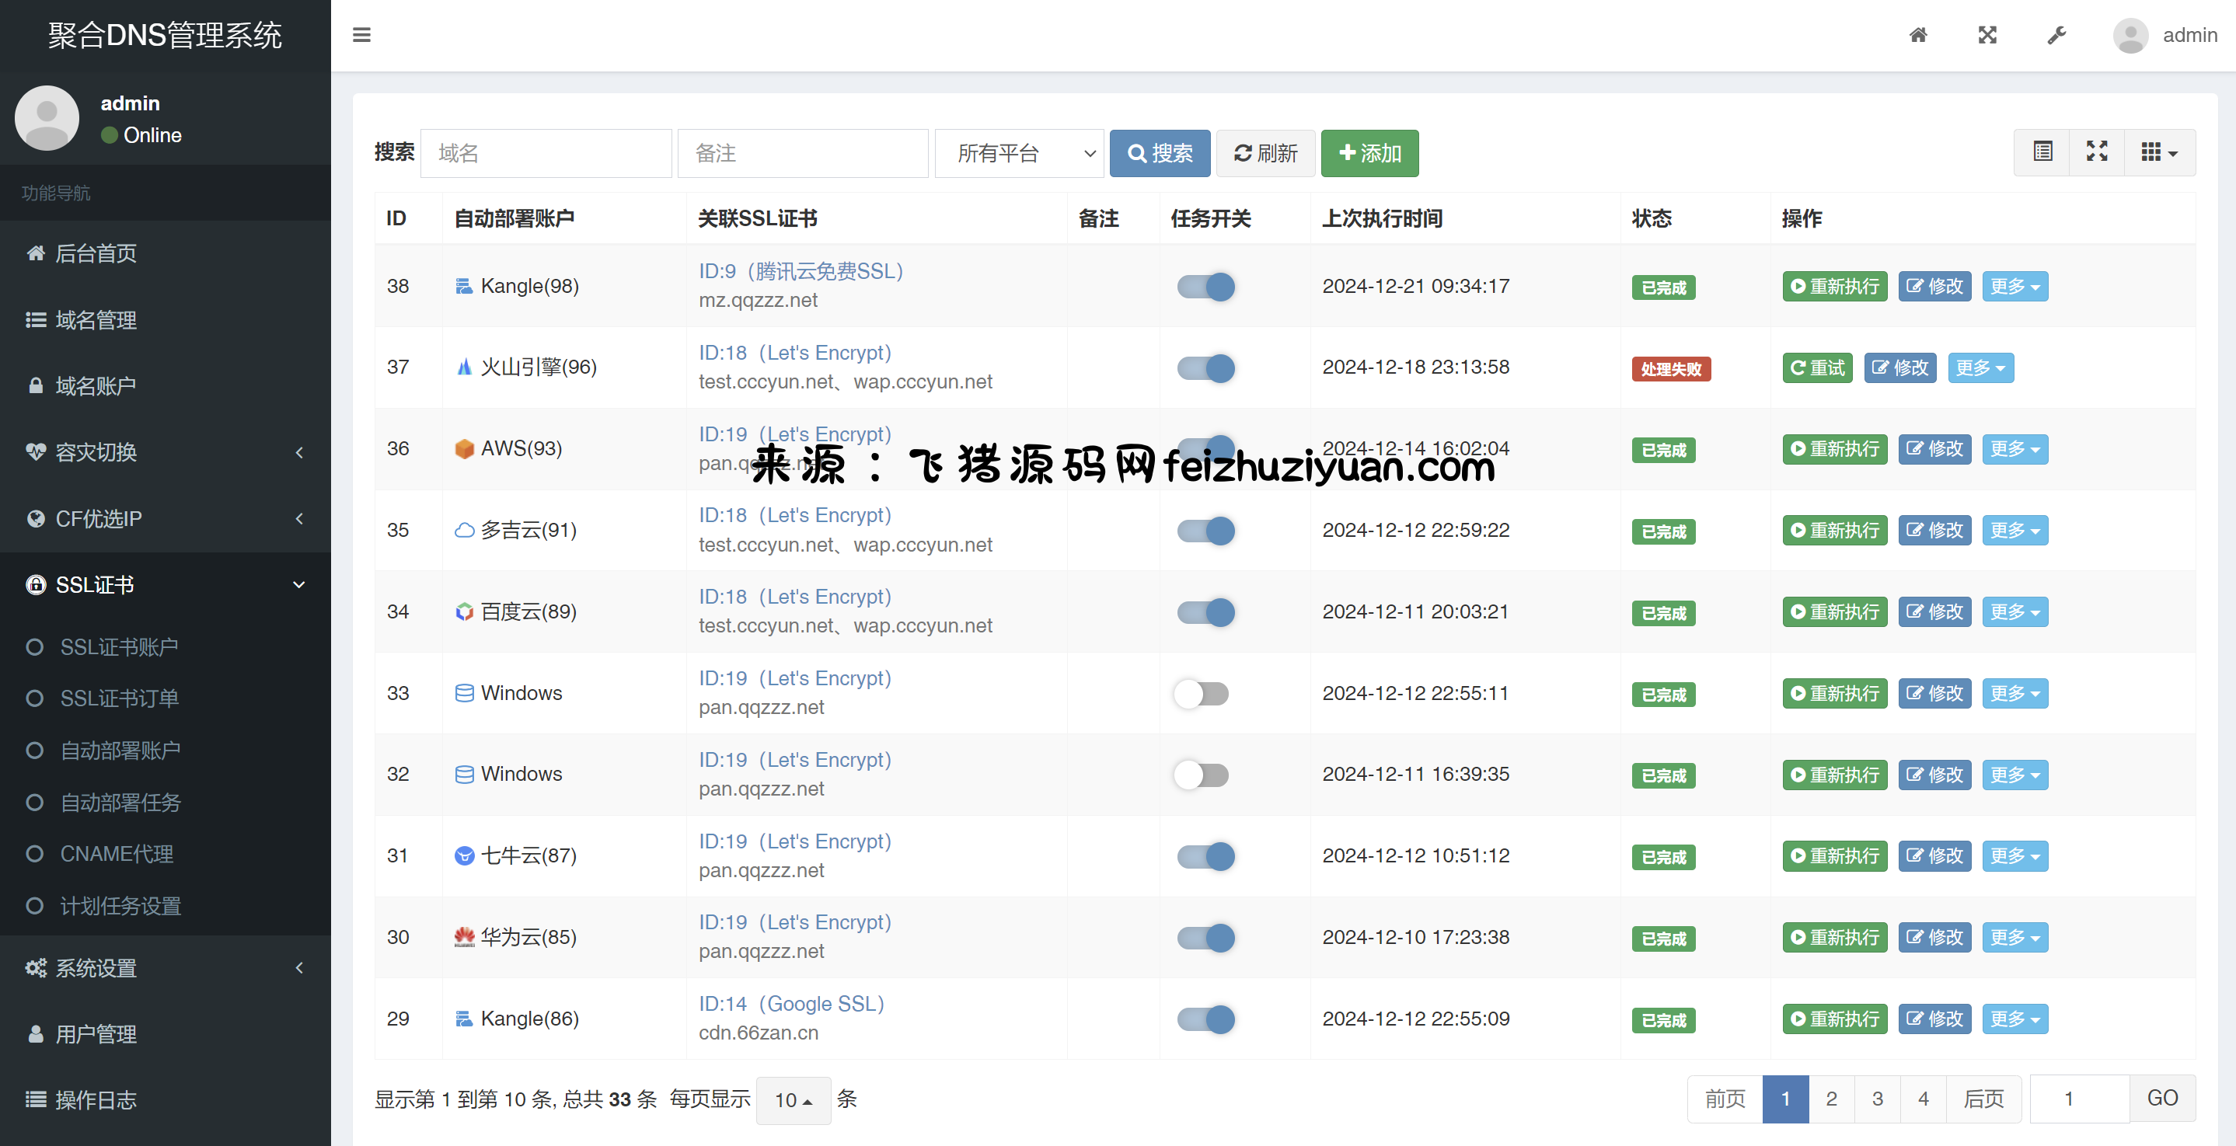Click the hamburger sidebar toggle icon
This screenshot has width=2236, height=1146.
tap(361, 35)
